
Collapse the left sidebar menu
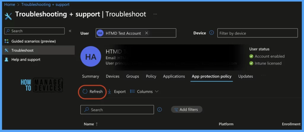coord(70,31)
